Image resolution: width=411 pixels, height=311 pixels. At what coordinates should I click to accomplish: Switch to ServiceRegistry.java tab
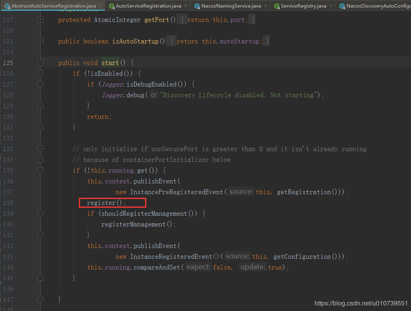point(303,6)
